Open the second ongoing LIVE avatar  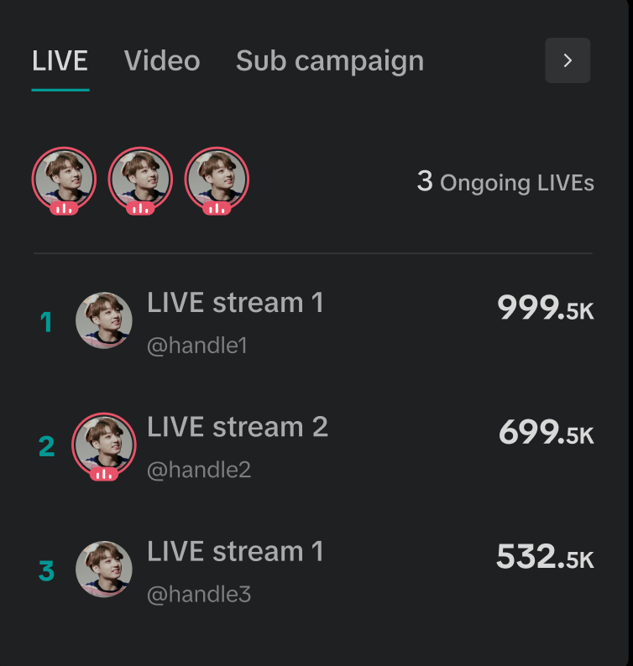tap(140, 180)
